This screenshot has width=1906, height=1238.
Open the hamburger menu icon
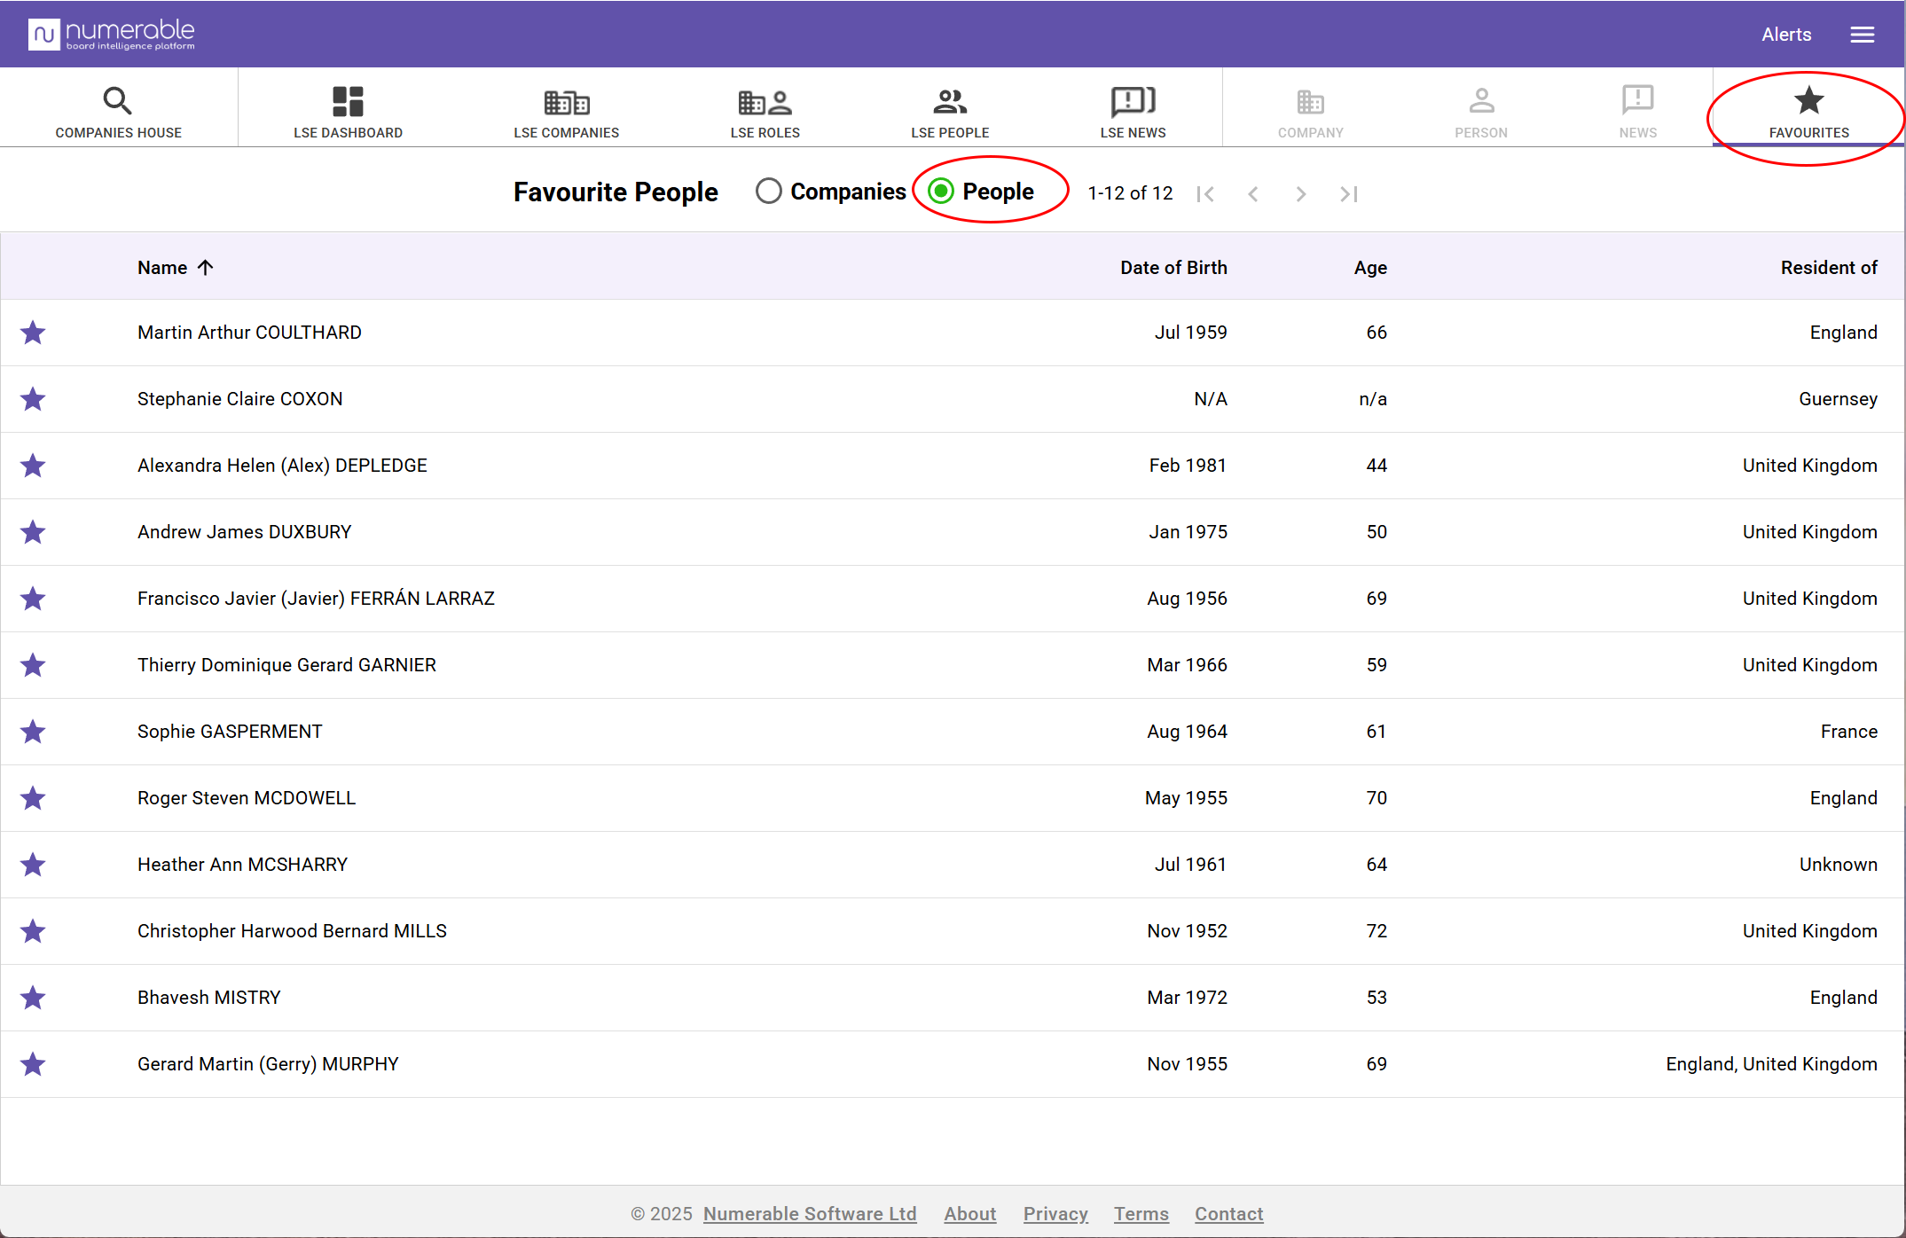tap(1862, 35)
